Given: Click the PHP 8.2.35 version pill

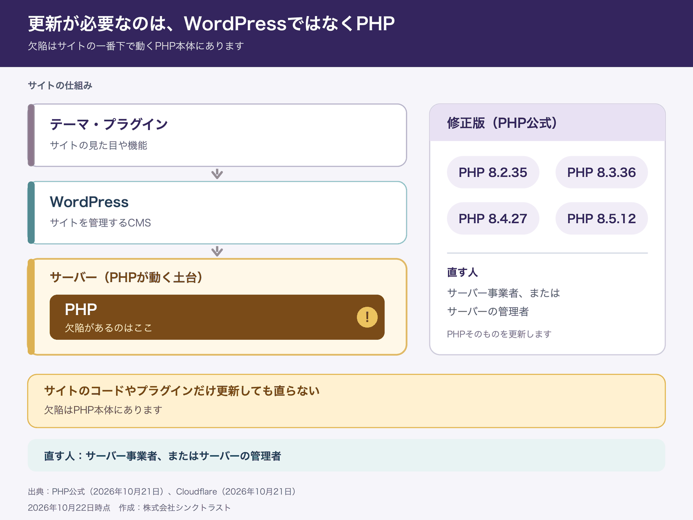Looking at the screenshot, I should click(x=493, y=172).
